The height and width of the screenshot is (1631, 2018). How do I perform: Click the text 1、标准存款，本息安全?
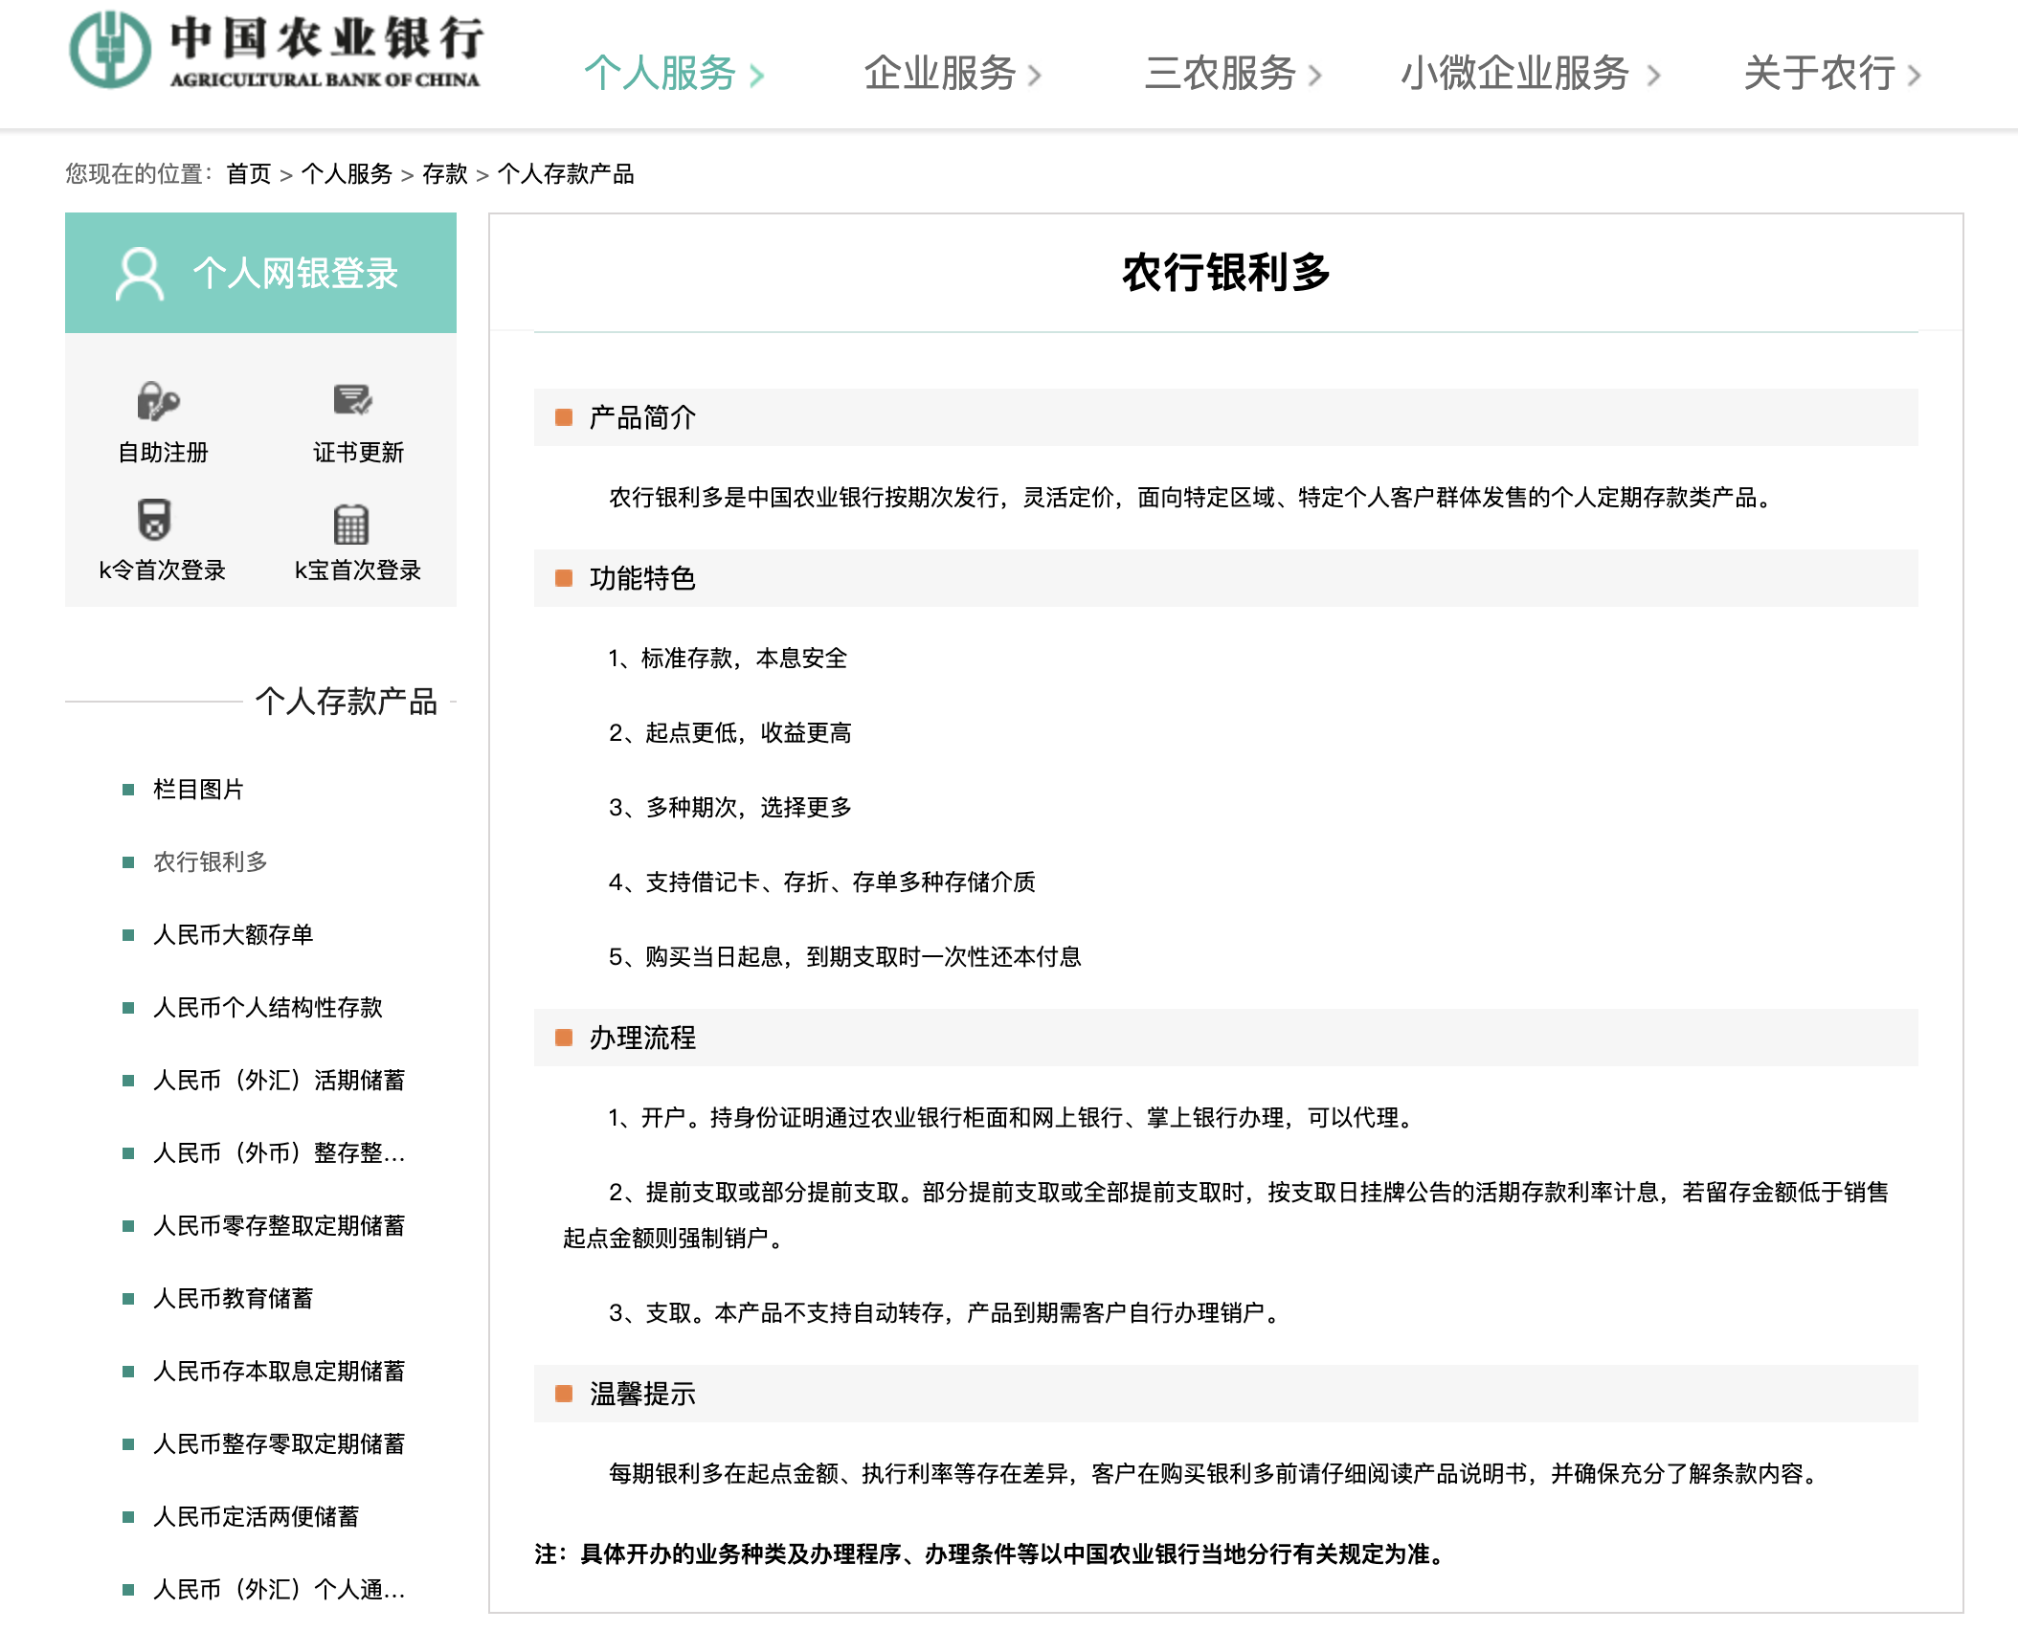coord(728,659)
